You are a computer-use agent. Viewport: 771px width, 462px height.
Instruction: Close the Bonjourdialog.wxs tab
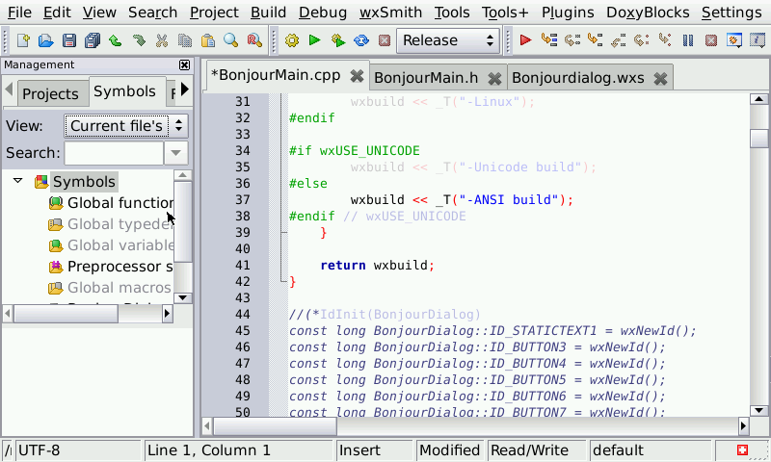point(660,77)
